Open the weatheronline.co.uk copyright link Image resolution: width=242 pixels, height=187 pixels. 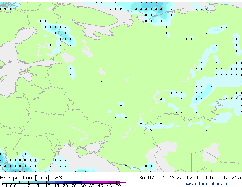[x=210, y=184]
